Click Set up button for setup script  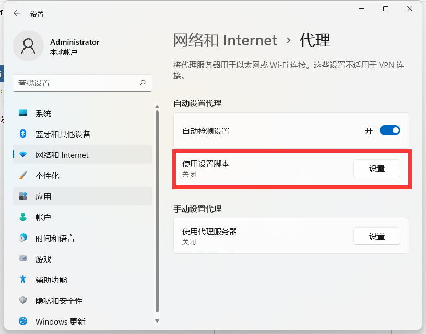(x=377, y=168)
